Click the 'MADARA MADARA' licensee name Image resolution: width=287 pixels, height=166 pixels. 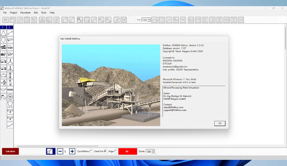[x=173, y=60]
